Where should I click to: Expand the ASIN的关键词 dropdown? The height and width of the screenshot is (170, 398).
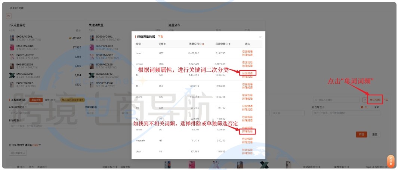tap(43, 113)
